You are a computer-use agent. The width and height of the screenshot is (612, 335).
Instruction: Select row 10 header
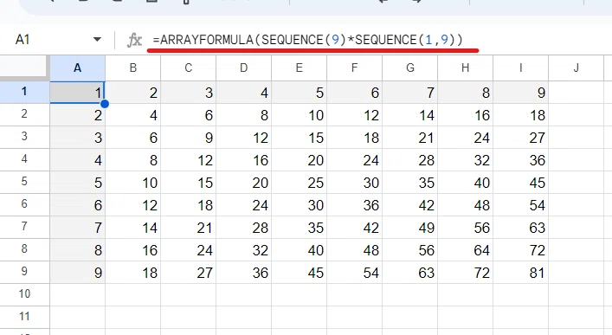coord(24,295)
